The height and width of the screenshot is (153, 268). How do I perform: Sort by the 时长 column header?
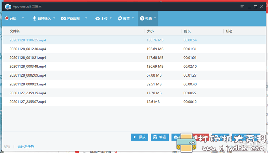[x=187, y=31]
